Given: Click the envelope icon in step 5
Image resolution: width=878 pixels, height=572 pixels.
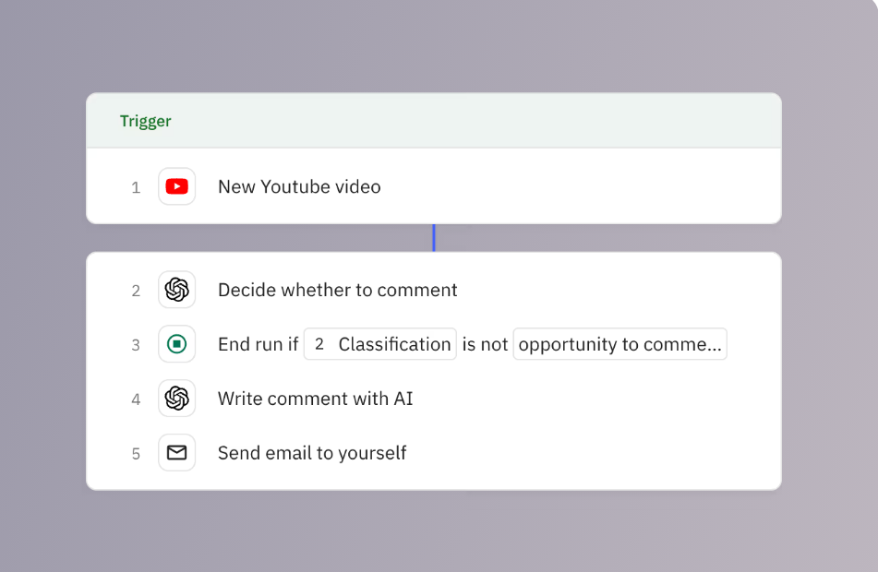Looking at the screenshot, I should [176, 453].
